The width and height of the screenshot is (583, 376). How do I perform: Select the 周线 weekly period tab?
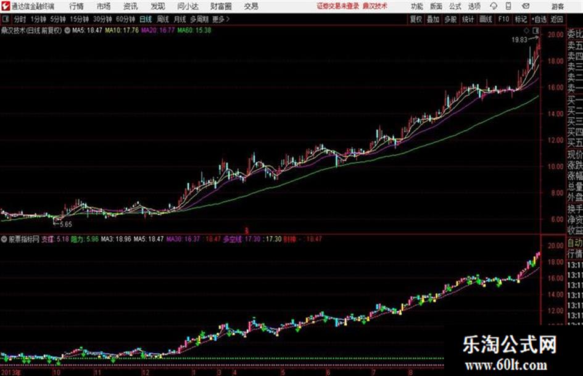[163, 19]
